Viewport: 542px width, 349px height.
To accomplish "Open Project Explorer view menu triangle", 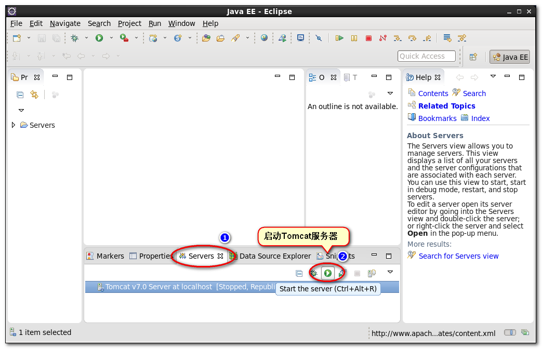I will pyautogui.click(x=21, y=110).
